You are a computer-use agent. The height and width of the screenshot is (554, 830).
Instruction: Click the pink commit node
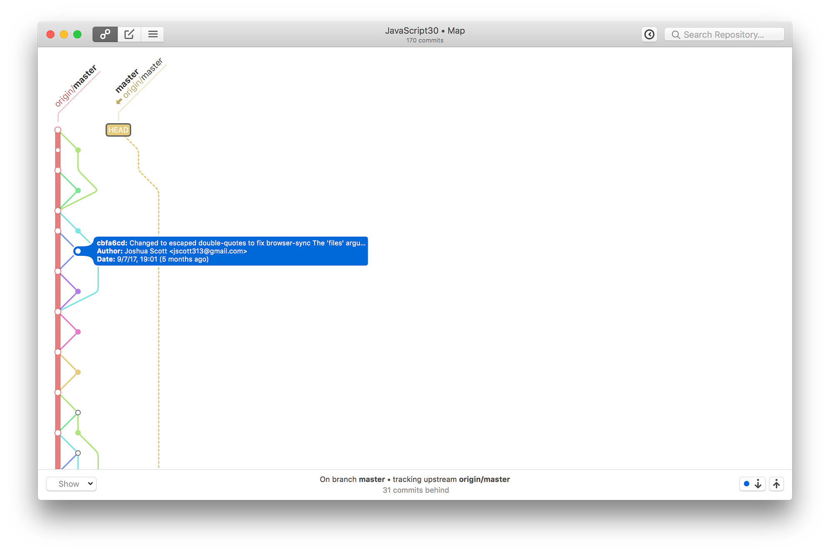tap(78, 332)
